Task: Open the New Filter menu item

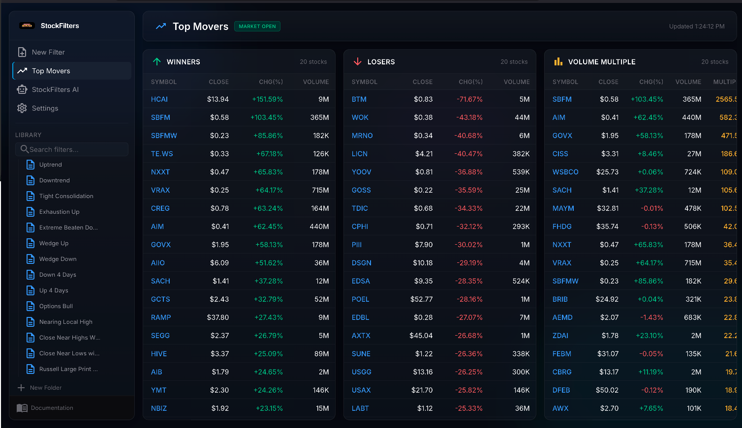Action: pos(72,52)
